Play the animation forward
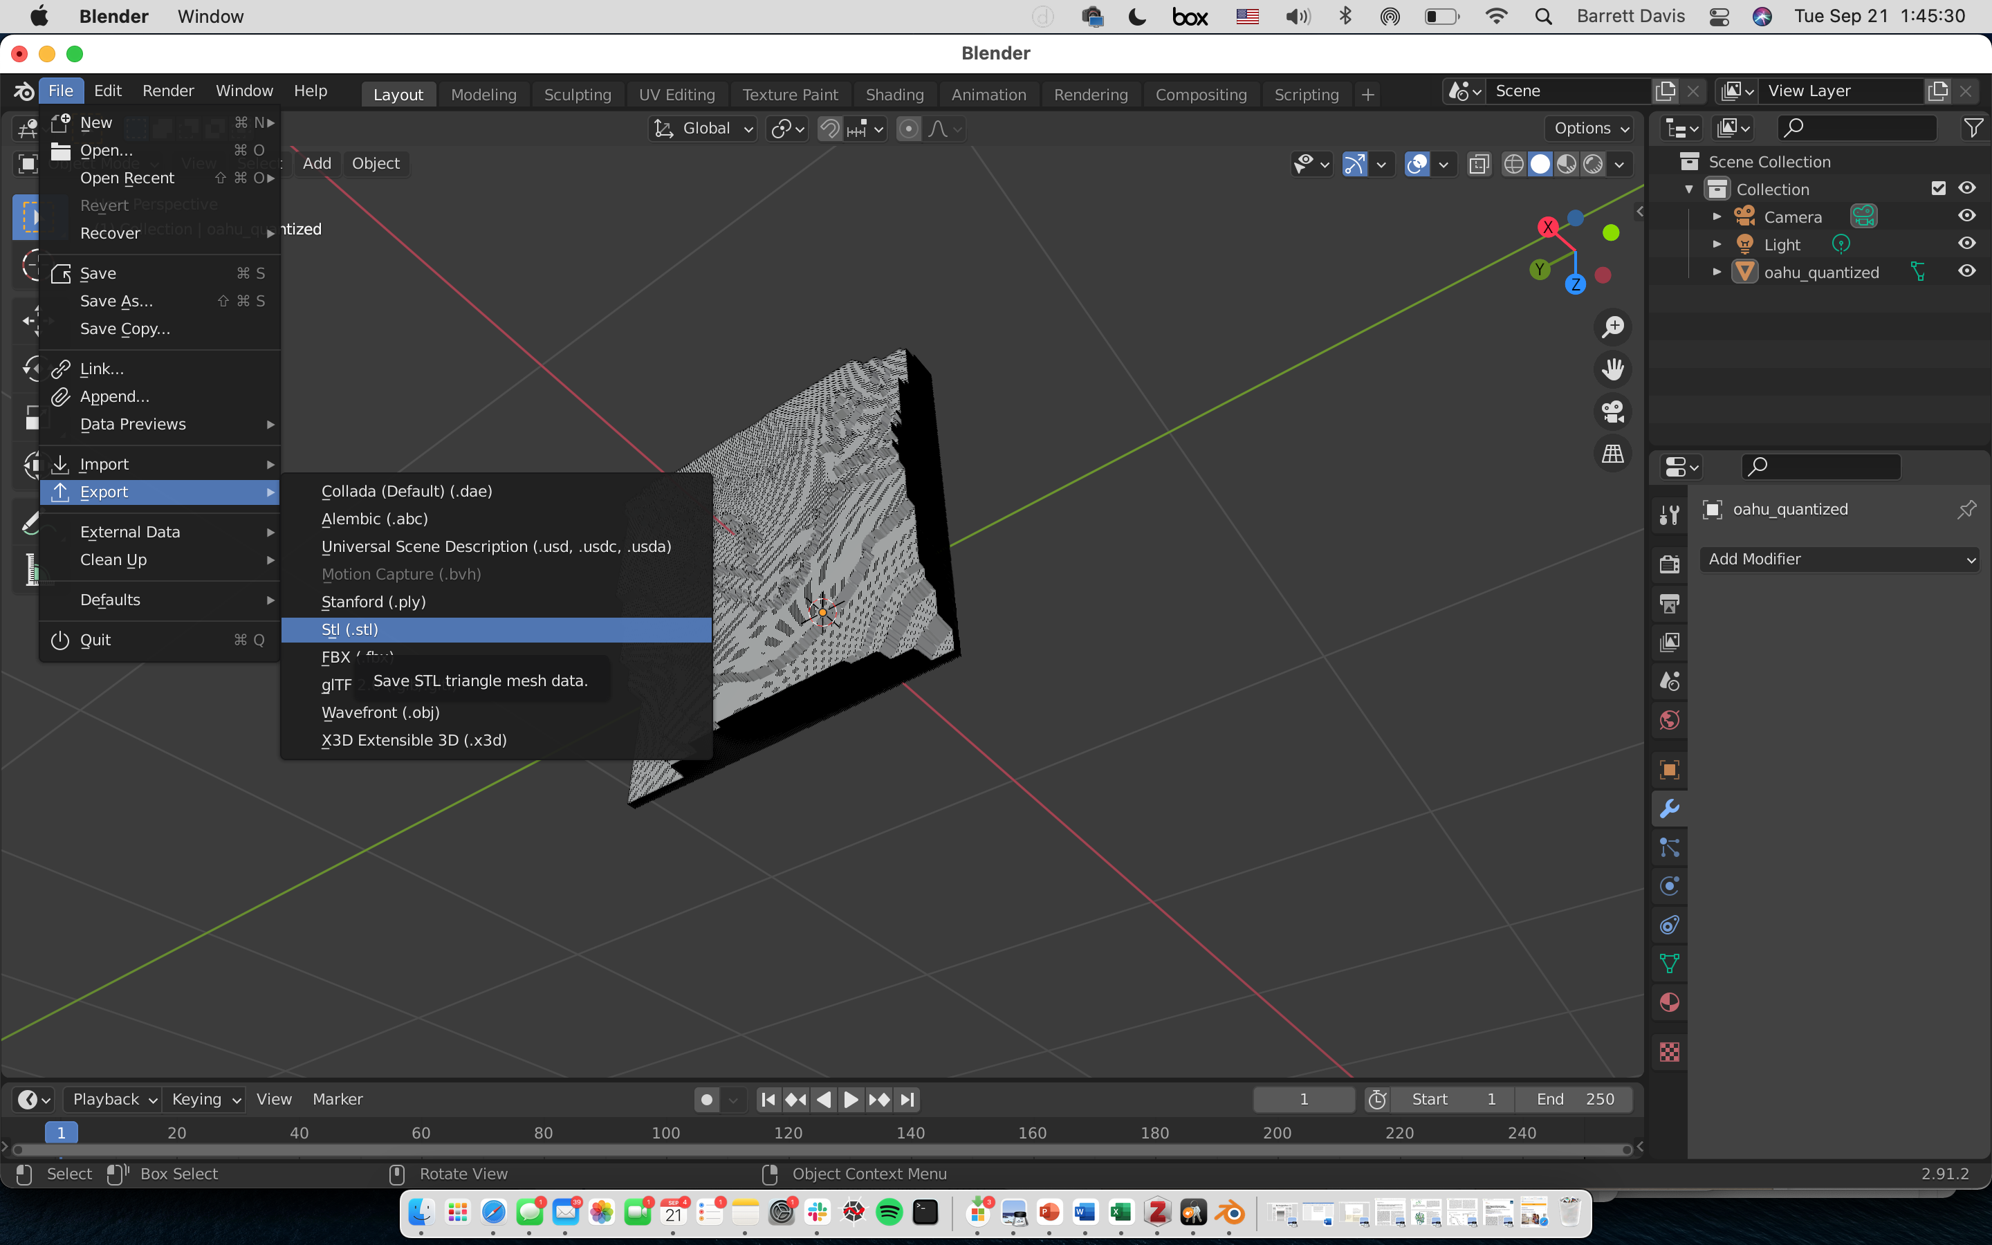This screenshot has width=1992, height=1245. coord(851,1099)
